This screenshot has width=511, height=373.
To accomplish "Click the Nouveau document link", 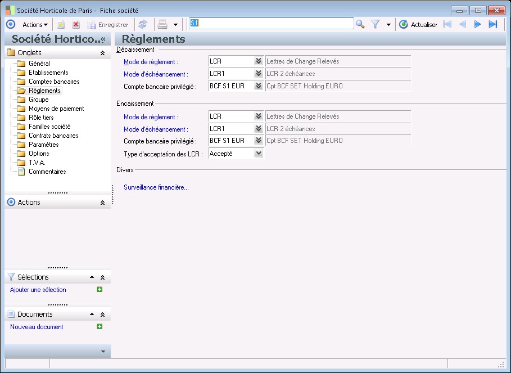I will pyautogui.click(x=37, y=327).
